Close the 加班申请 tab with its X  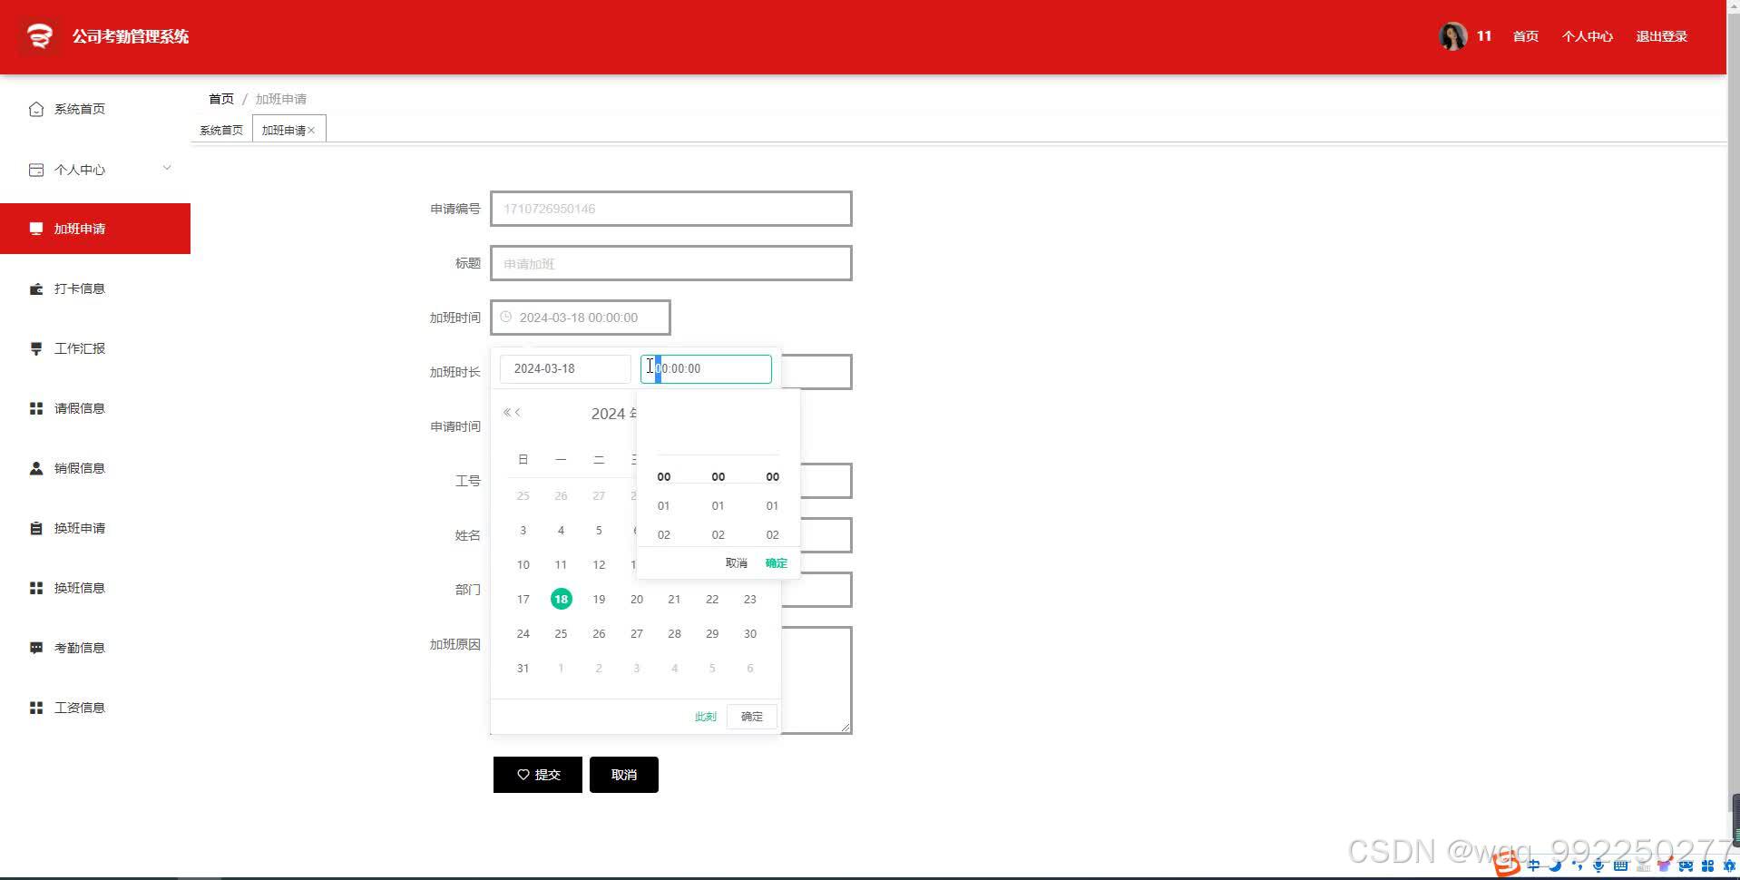coord(311,131)
